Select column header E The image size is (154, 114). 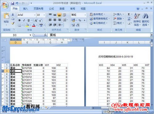tap(27, 43)
